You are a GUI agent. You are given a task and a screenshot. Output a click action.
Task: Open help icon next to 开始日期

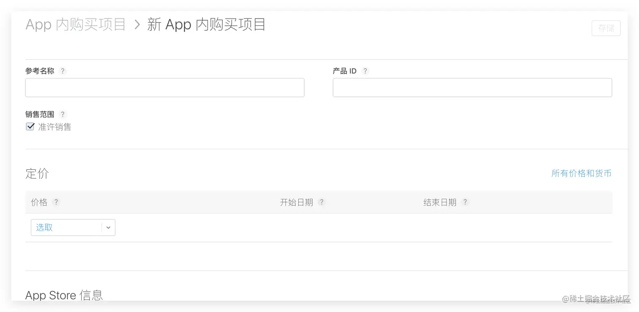[x=322, y=202]
